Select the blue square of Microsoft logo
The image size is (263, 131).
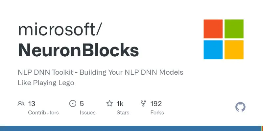pyautogui.click(x=213, y=50)
